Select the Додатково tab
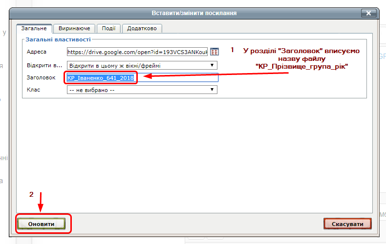386x244 pixels. (x=142, y=29)
